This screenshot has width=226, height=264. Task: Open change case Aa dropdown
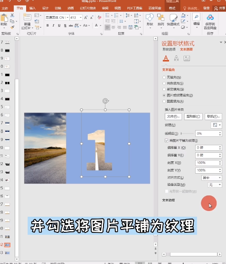click(x=86, y=26)
